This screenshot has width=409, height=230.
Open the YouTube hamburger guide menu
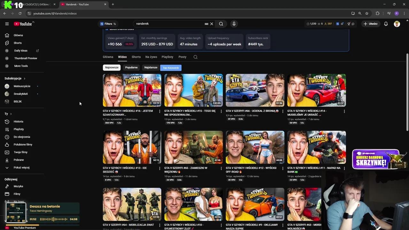pyautogui.click(x=7, y=24)
